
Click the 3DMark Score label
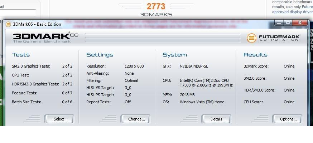256,66
